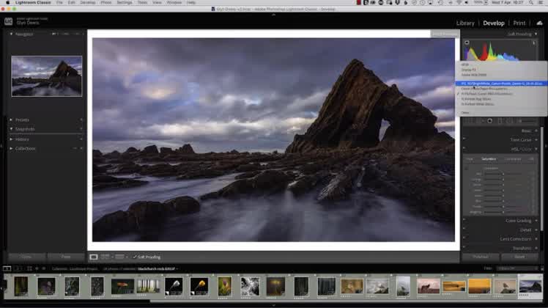
Task: Toggle the Tone Curve panel on/off switch
Action: [464, 139]
